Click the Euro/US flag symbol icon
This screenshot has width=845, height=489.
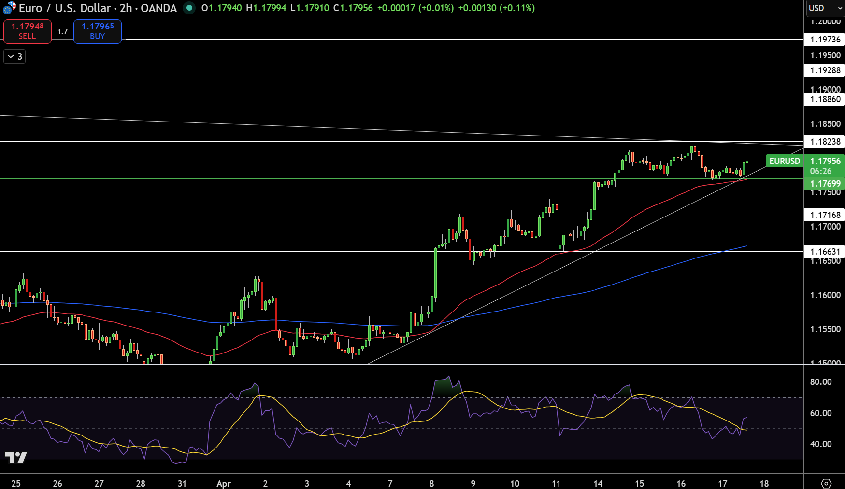9,8
